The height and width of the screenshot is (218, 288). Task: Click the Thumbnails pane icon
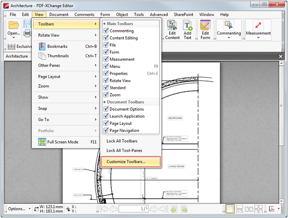[x=42, y=56]
